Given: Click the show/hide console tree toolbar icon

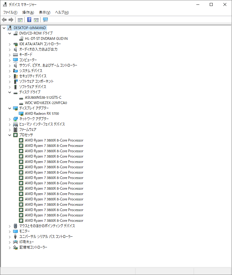Looking at the screenshot, I should [20, 20].
